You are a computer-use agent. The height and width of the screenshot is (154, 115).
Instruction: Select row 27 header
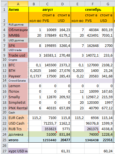4,151
